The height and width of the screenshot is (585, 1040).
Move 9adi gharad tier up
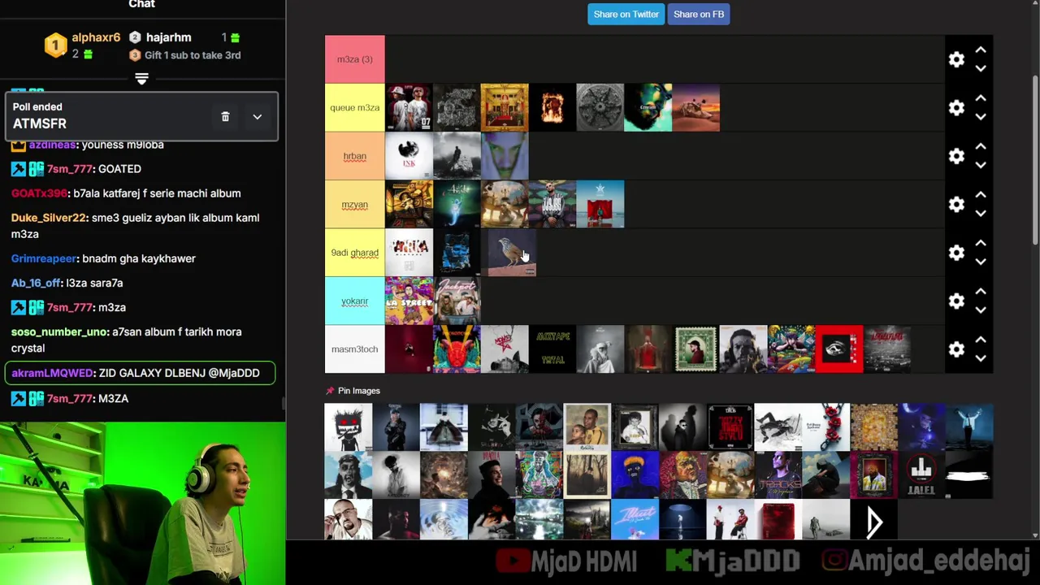981,243
